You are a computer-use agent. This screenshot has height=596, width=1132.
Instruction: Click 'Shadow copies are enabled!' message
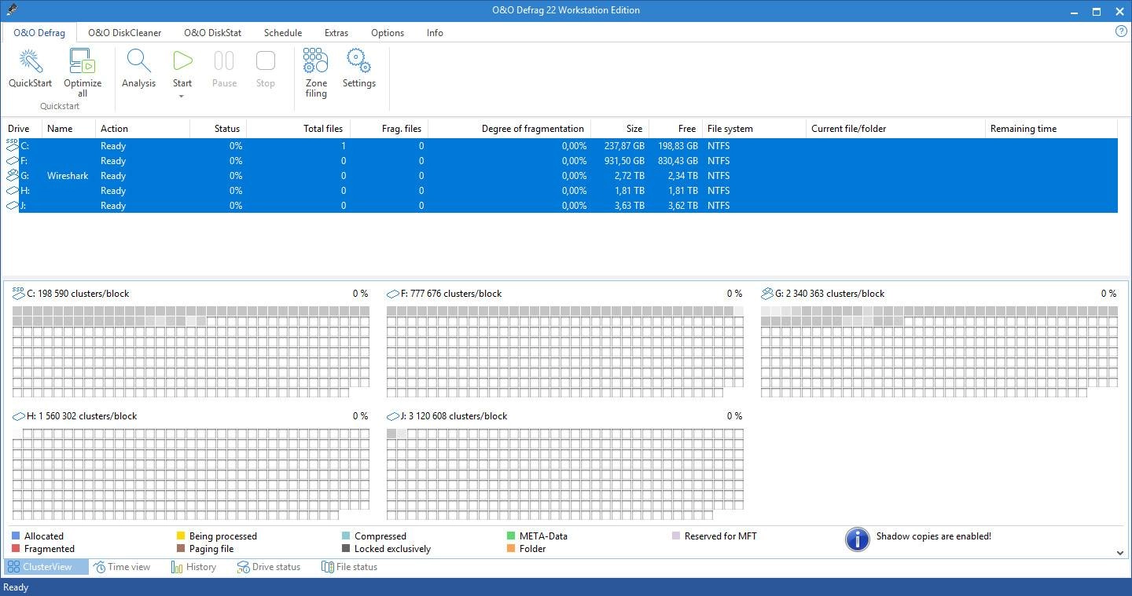click(x=934, y=536)
